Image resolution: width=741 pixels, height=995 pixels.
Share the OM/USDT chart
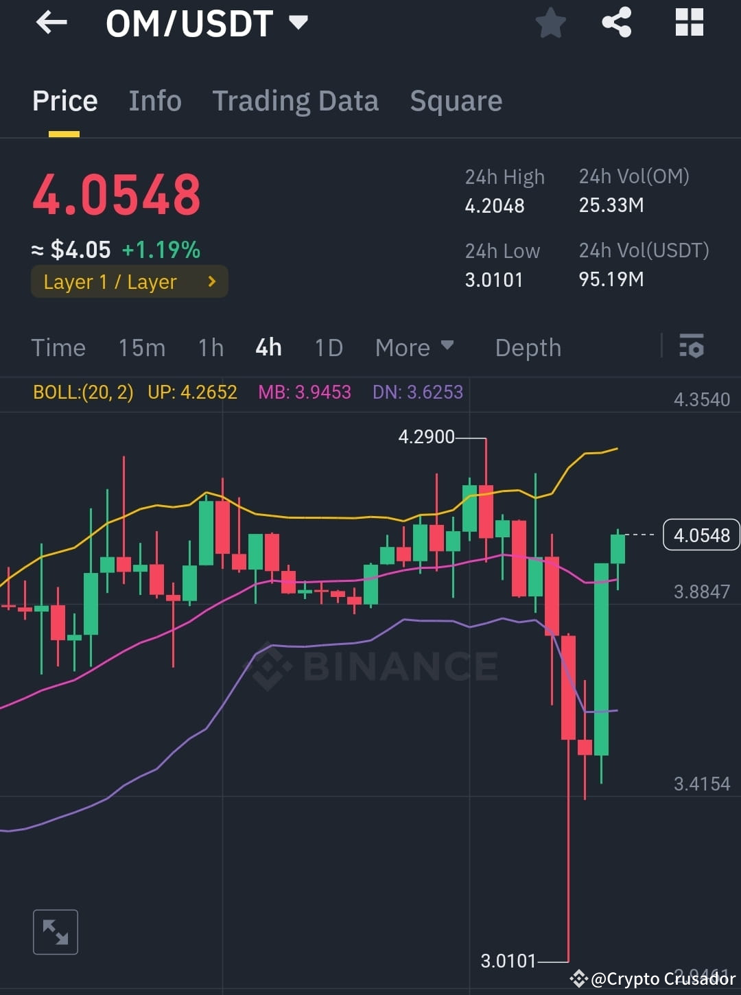pos(615,23)
